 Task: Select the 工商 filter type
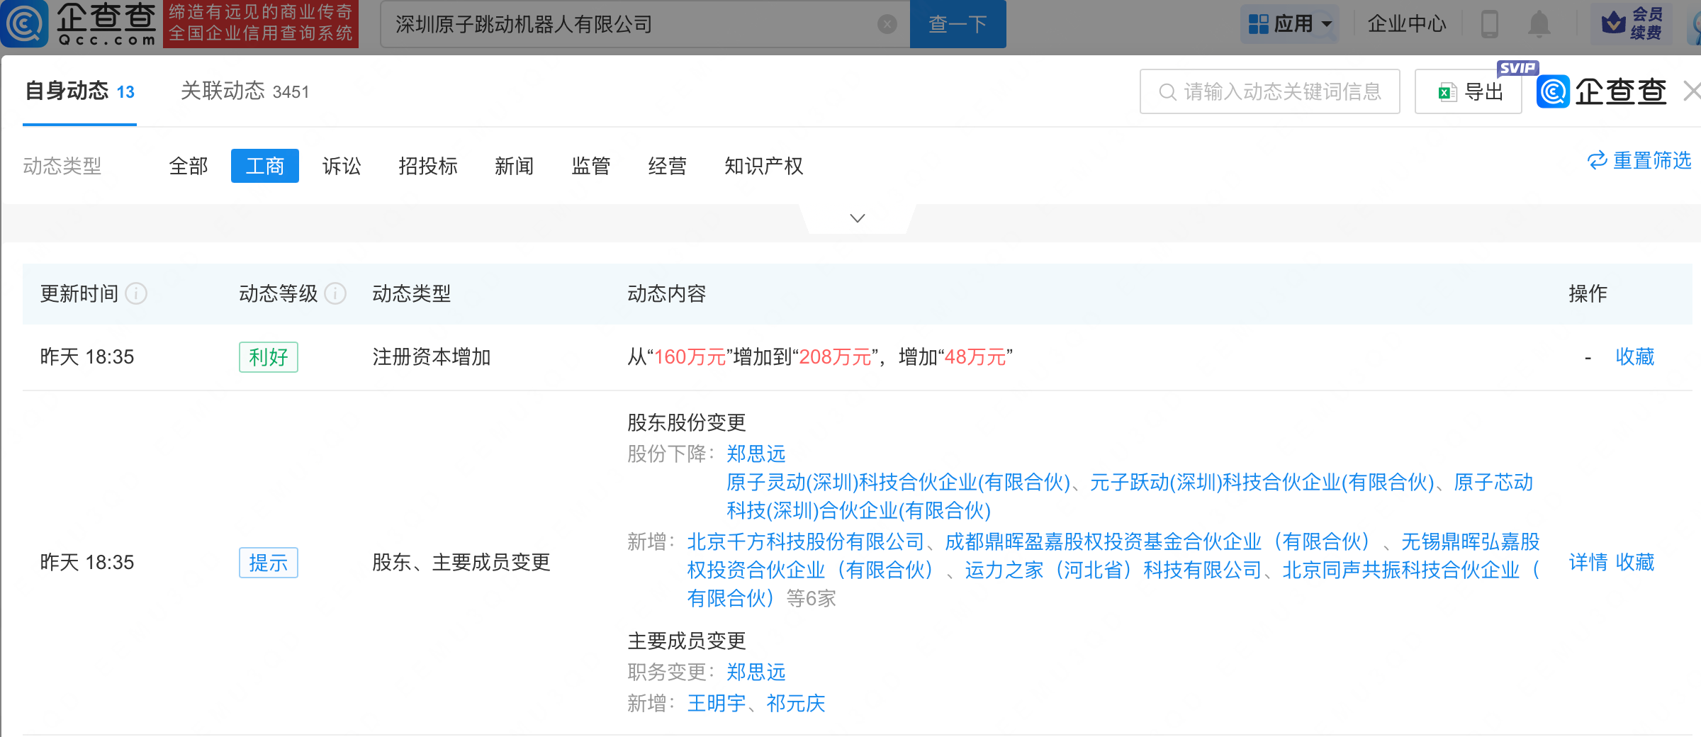pos(264,167)
